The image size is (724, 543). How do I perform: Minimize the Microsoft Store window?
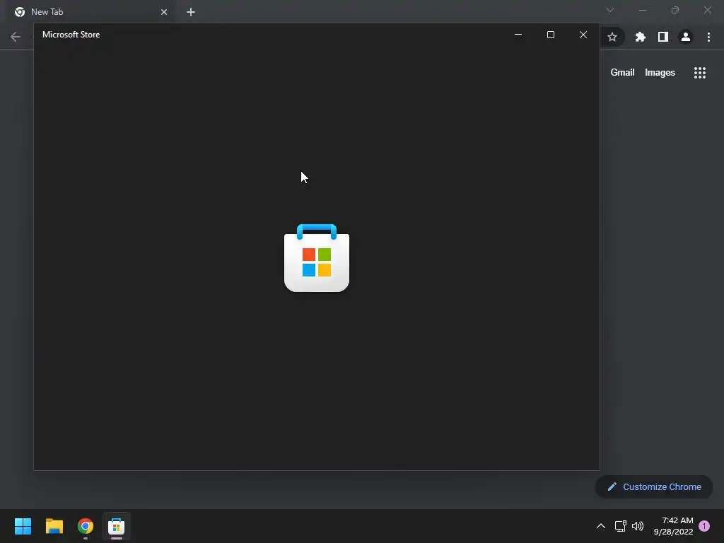[x=518, y=35]
